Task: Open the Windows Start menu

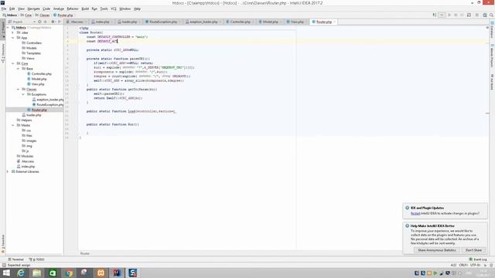Action: pyautogui.click(x=6, y=273)
